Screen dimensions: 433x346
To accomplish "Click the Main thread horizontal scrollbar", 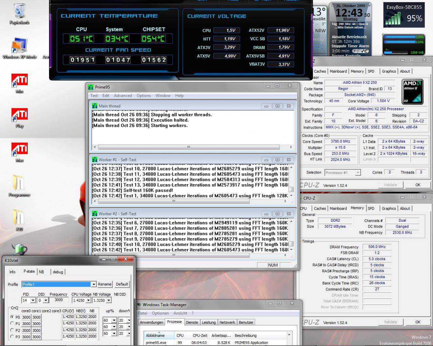I will [x=192, y=147].
